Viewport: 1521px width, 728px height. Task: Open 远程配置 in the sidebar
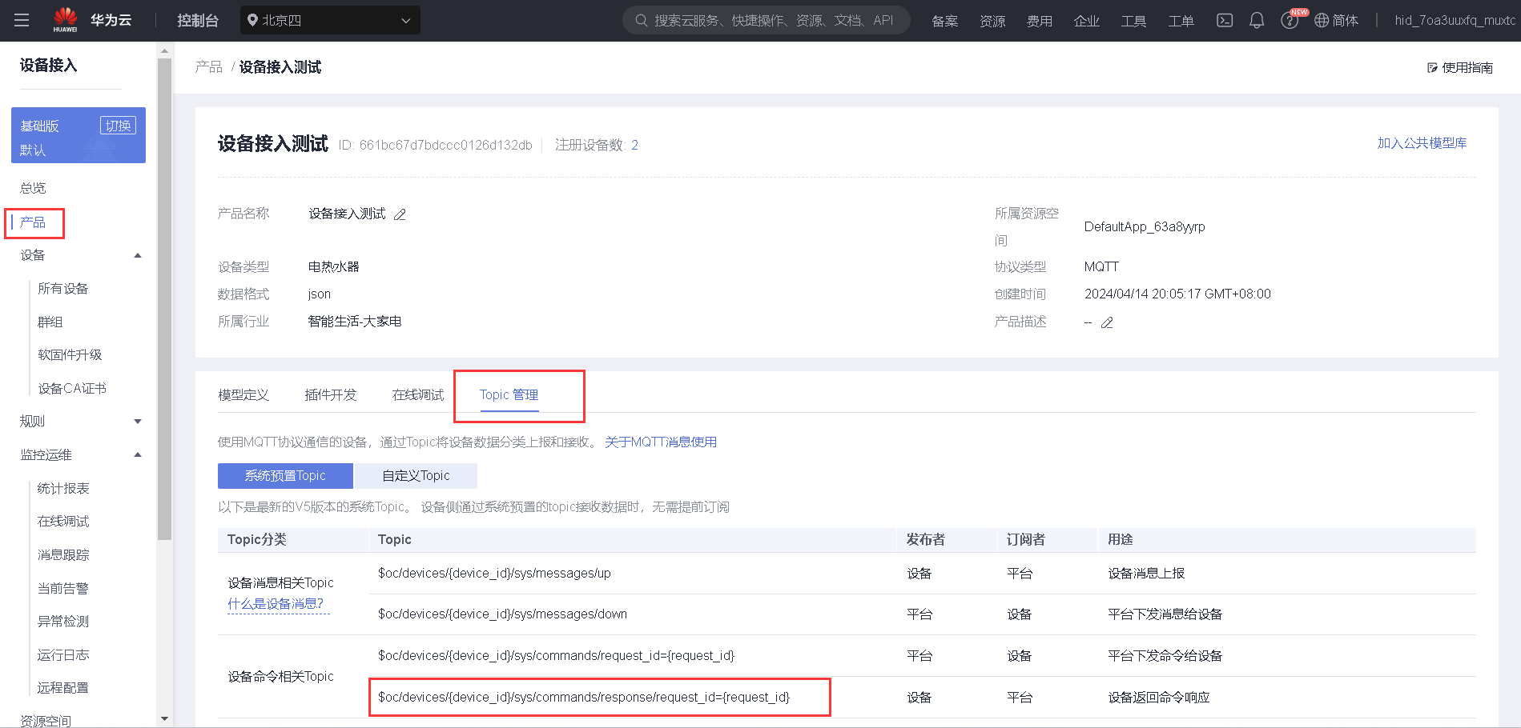point(63,688)
